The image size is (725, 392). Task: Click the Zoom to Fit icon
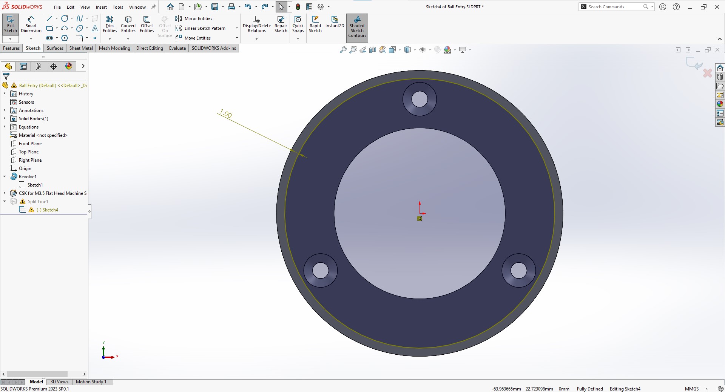tap(343, 49)
